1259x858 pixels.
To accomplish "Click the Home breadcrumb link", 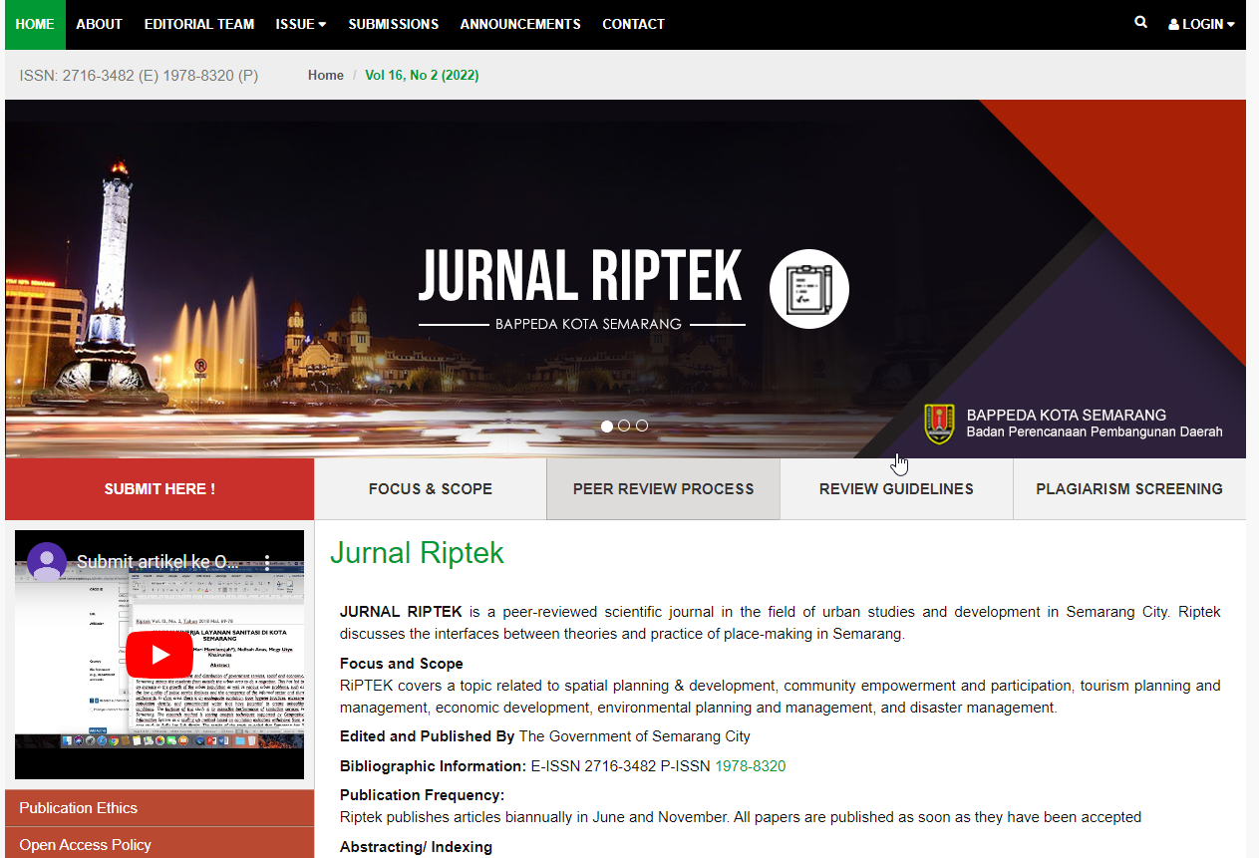I will tap(326, 76).
